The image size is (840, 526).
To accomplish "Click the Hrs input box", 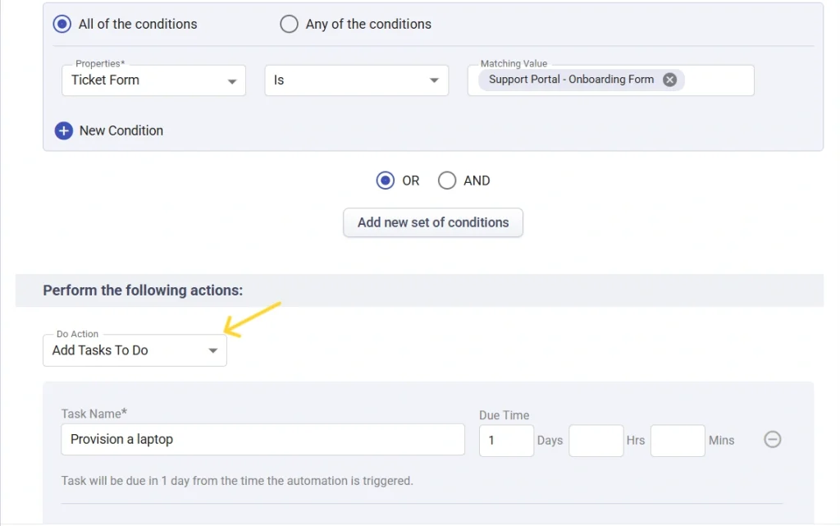I will 596,440.
